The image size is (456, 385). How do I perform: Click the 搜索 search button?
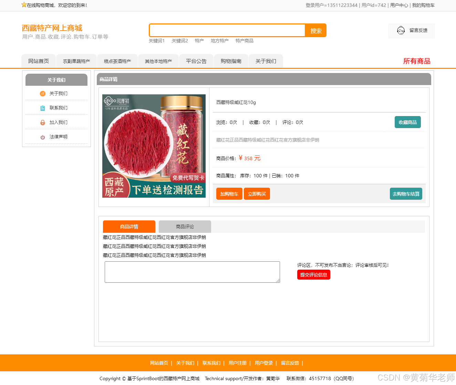pyautogui.click(x=316, y=31)
